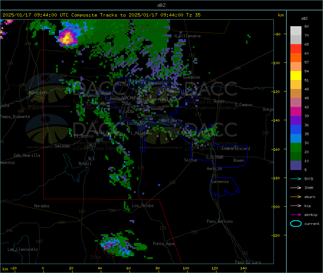The image size is (323, 273).
Task: Click the intense storm cell core near Diamante
Action: [67, 38]
